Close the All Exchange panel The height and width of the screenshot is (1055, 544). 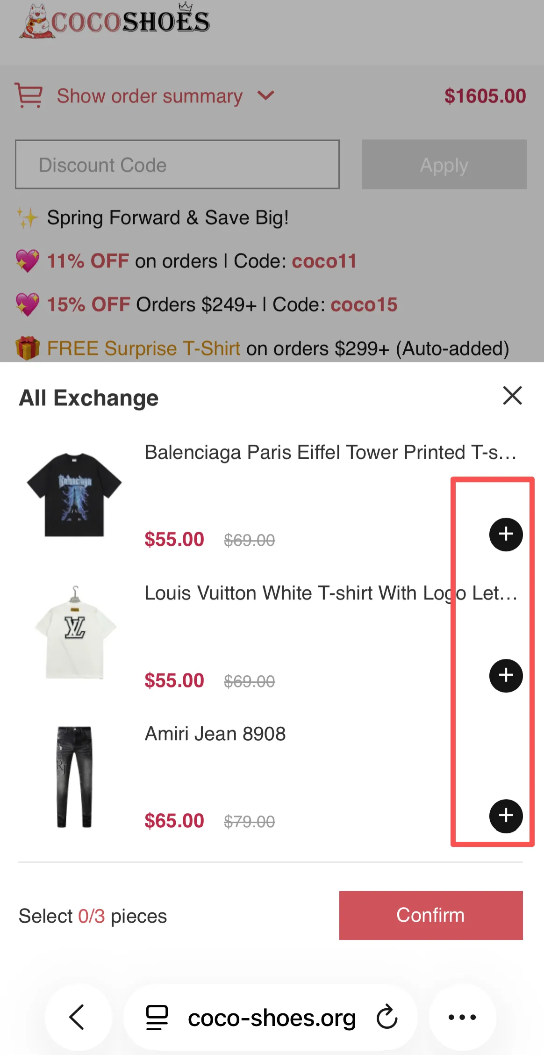tap(512, 396)
